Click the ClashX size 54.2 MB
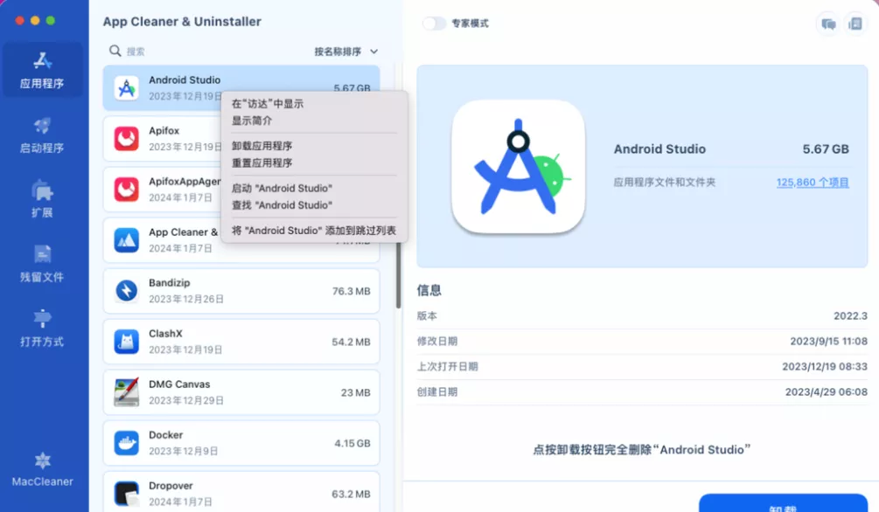 coord(351,342)
